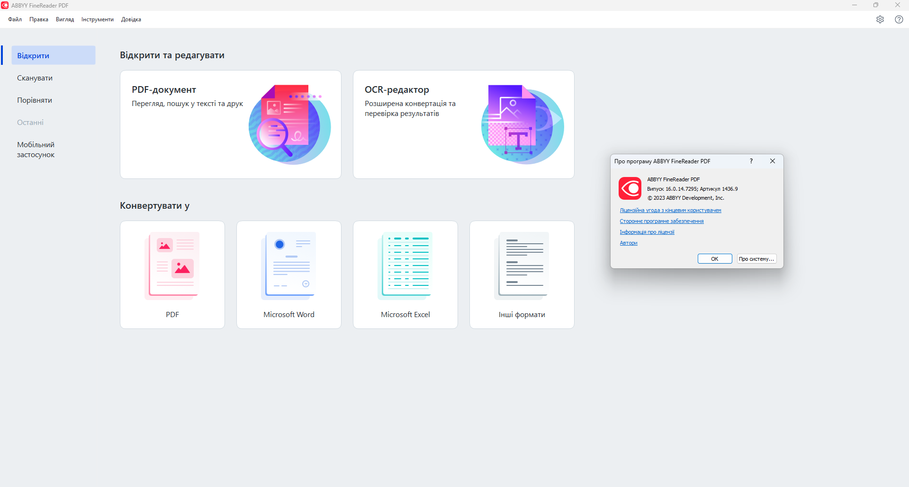Close the About ABBYY FineReader dialog

773,161
